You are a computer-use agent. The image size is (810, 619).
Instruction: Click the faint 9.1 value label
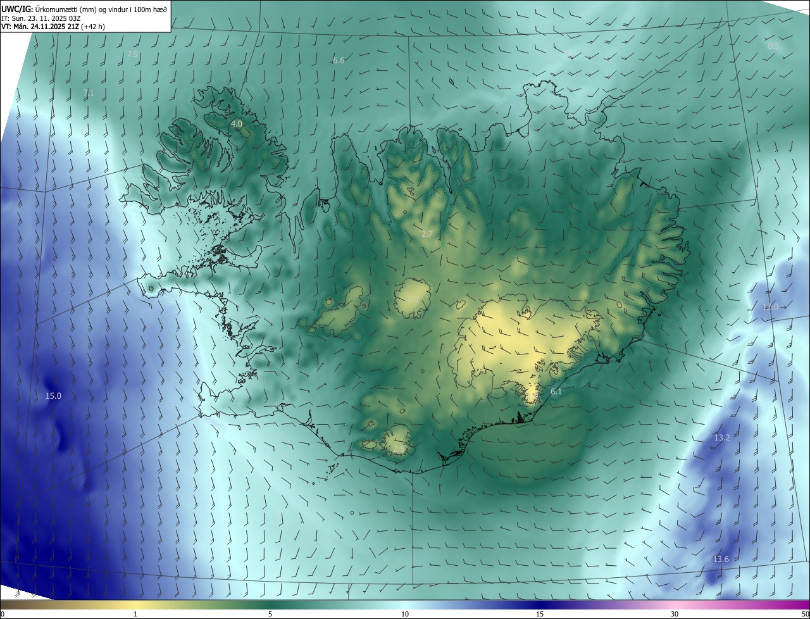point(569,53)
